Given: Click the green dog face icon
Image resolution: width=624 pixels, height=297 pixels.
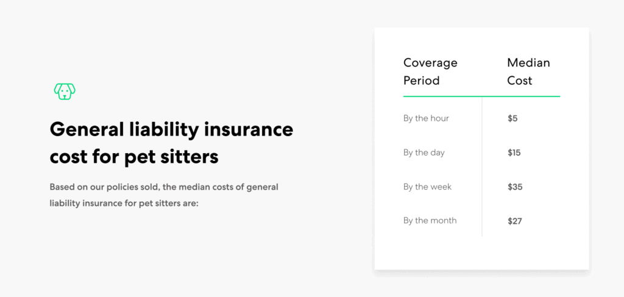Looking at the screenshot, I should tap(65, 91).
